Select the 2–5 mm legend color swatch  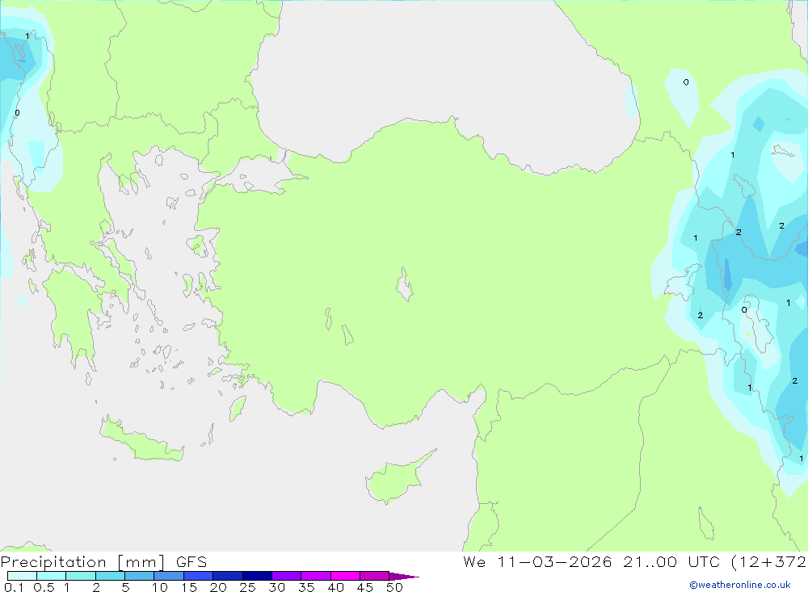[x=110, y=576]
